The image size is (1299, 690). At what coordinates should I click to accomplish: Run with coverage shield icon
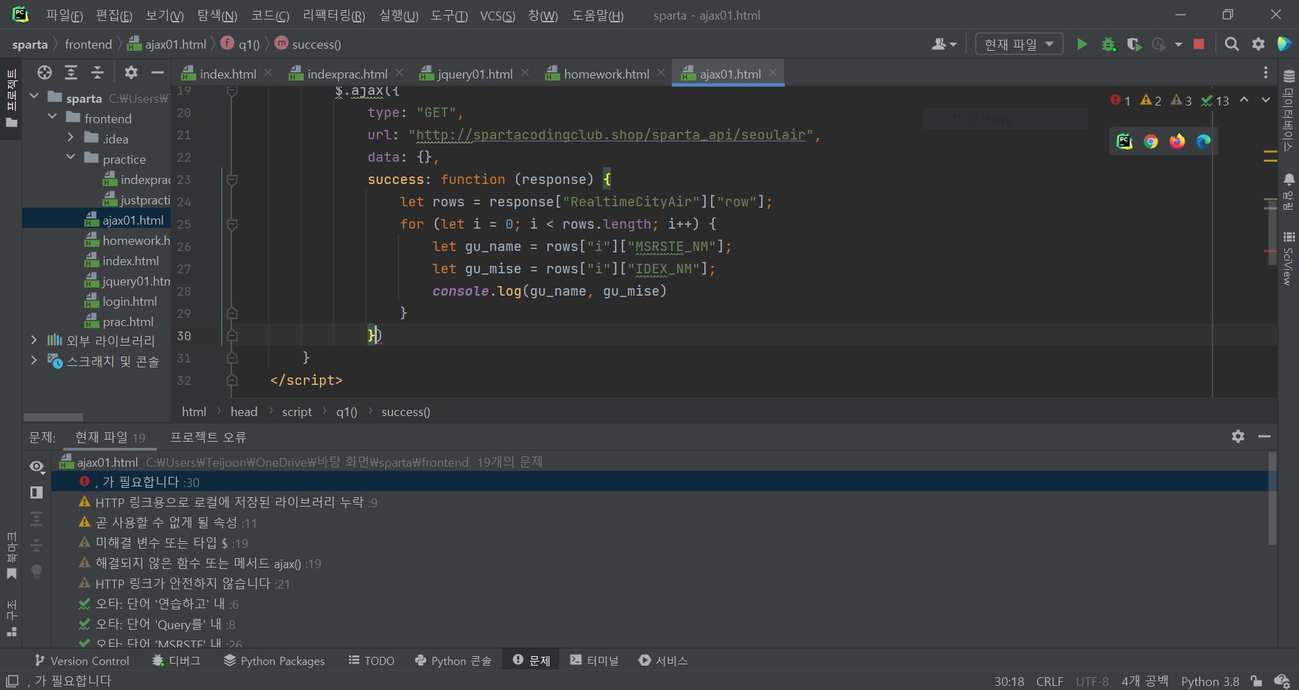[x=1134, y=45]
